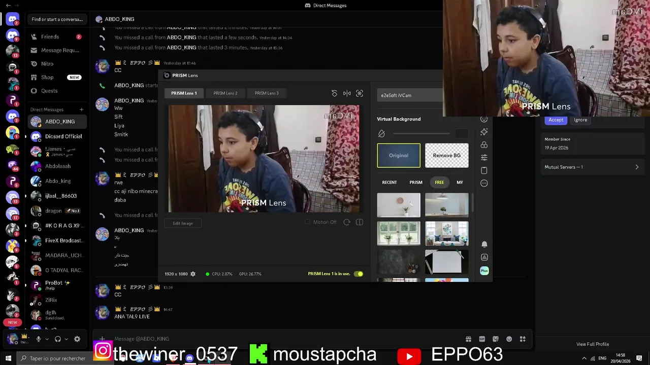Open Quests in Discord sidebar
Screen dimensions: 650x365
56,91
